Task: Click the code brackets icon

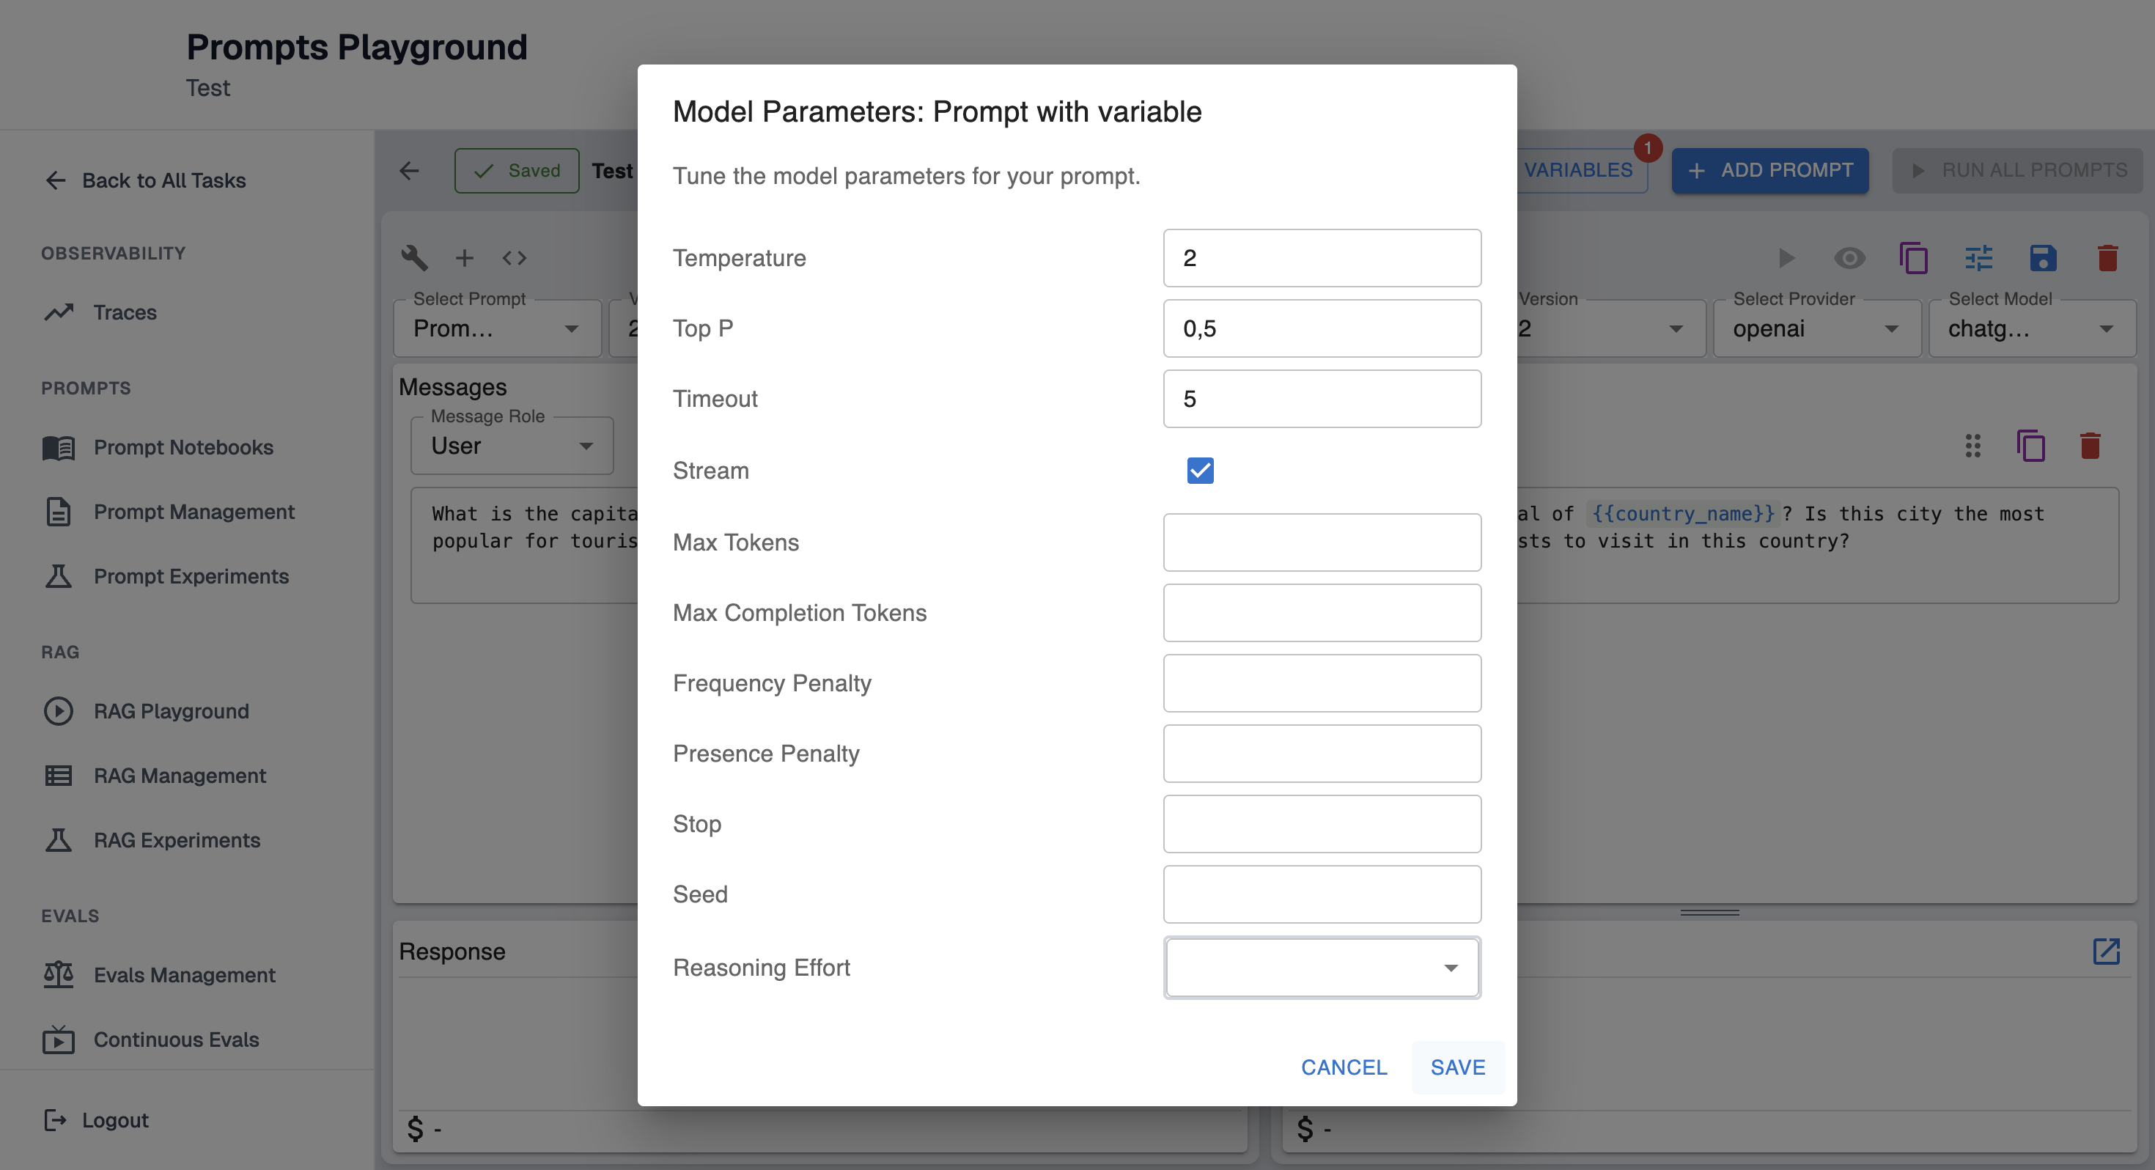Action: point(514,258)
